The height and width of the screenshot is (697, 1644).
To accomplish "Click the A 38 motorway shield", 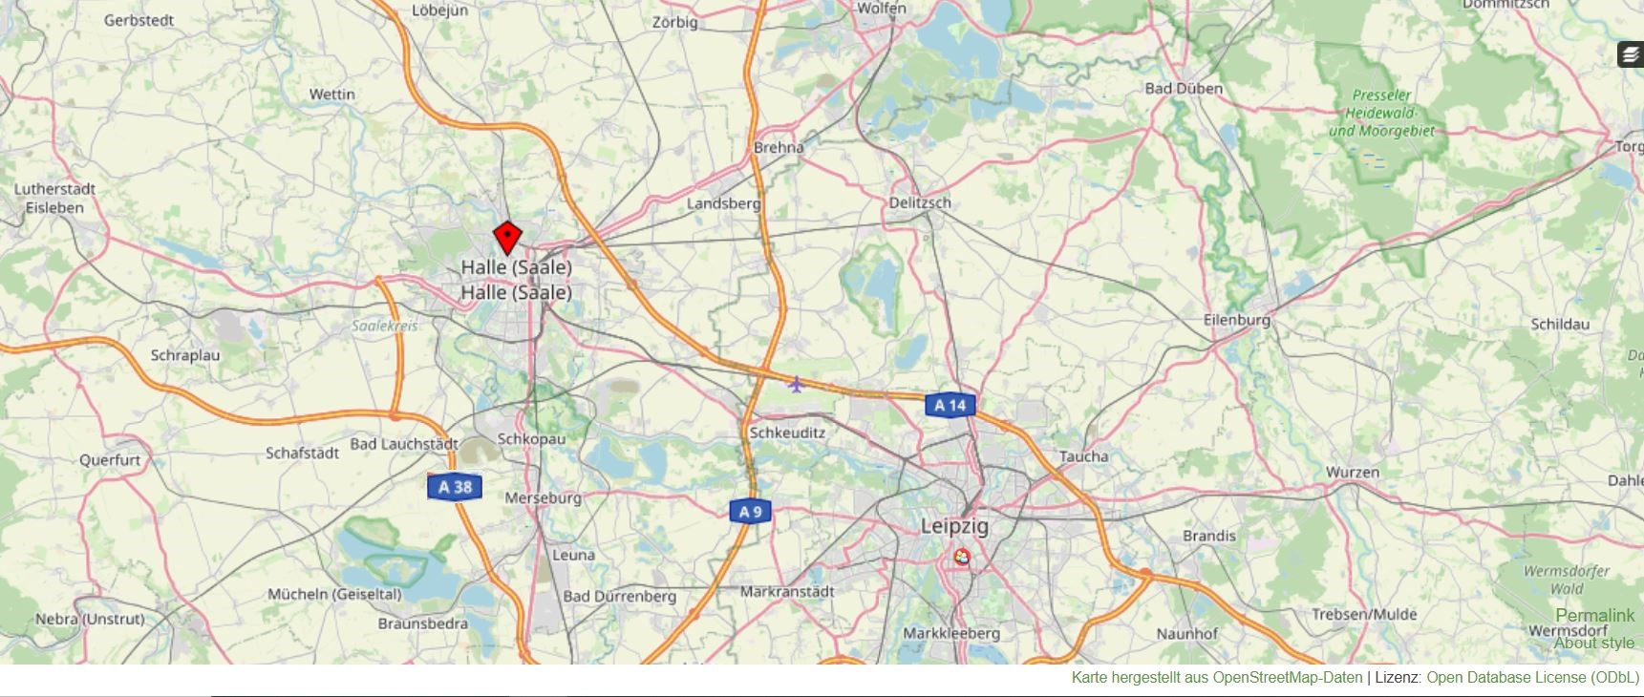I will click(x=455, y=487).
